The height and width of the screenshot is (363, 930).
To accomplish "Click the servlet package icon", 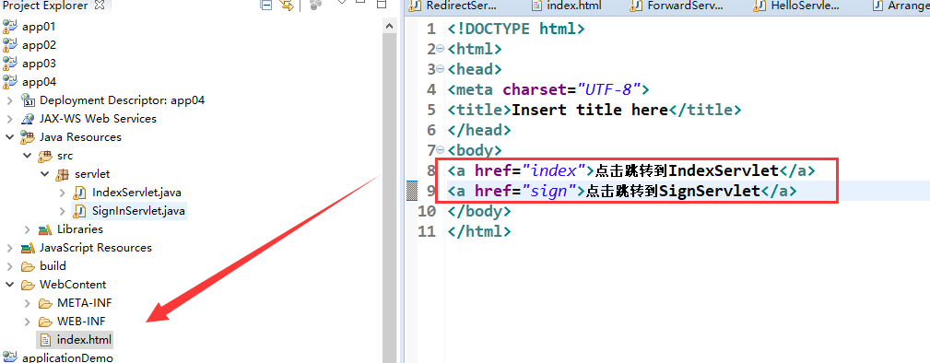I will tap(63, 174).
